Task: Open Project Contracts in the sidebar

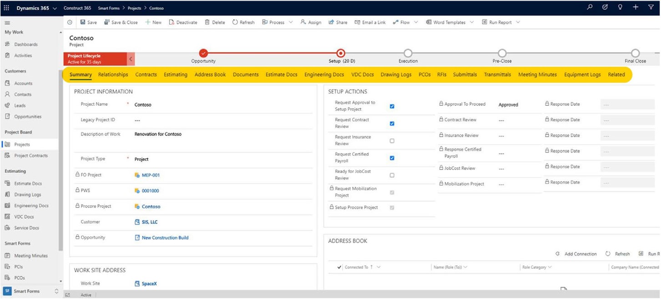Action: tap(31, 155)
